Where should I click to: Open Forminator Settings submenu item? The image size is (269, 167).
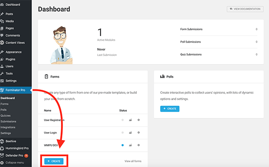[6, 133]
